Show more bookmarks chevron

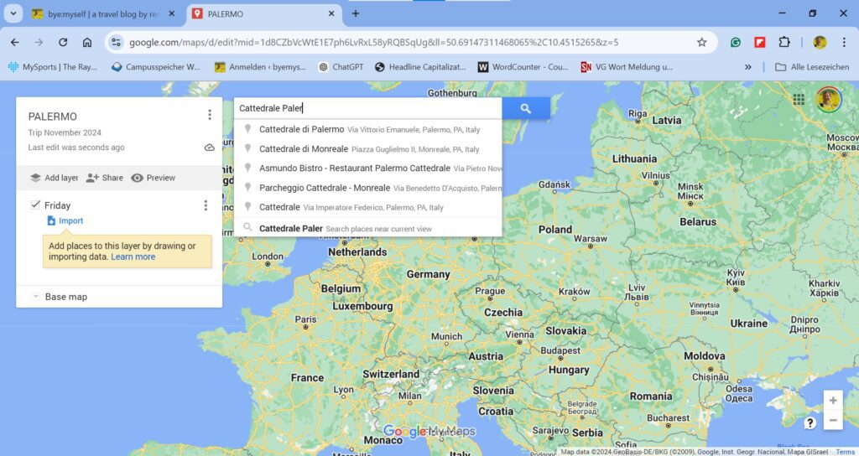point(747,67)
